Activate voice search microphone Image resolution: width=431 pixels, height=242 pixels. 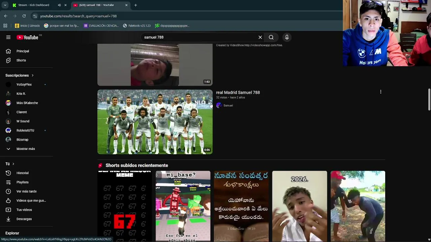287,37
